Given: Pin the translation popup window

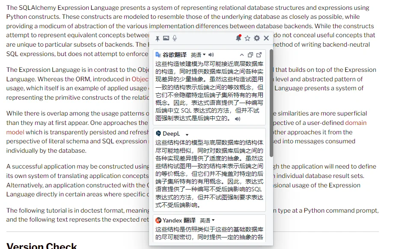Looking at the screenshot, I should pos(158,39).
